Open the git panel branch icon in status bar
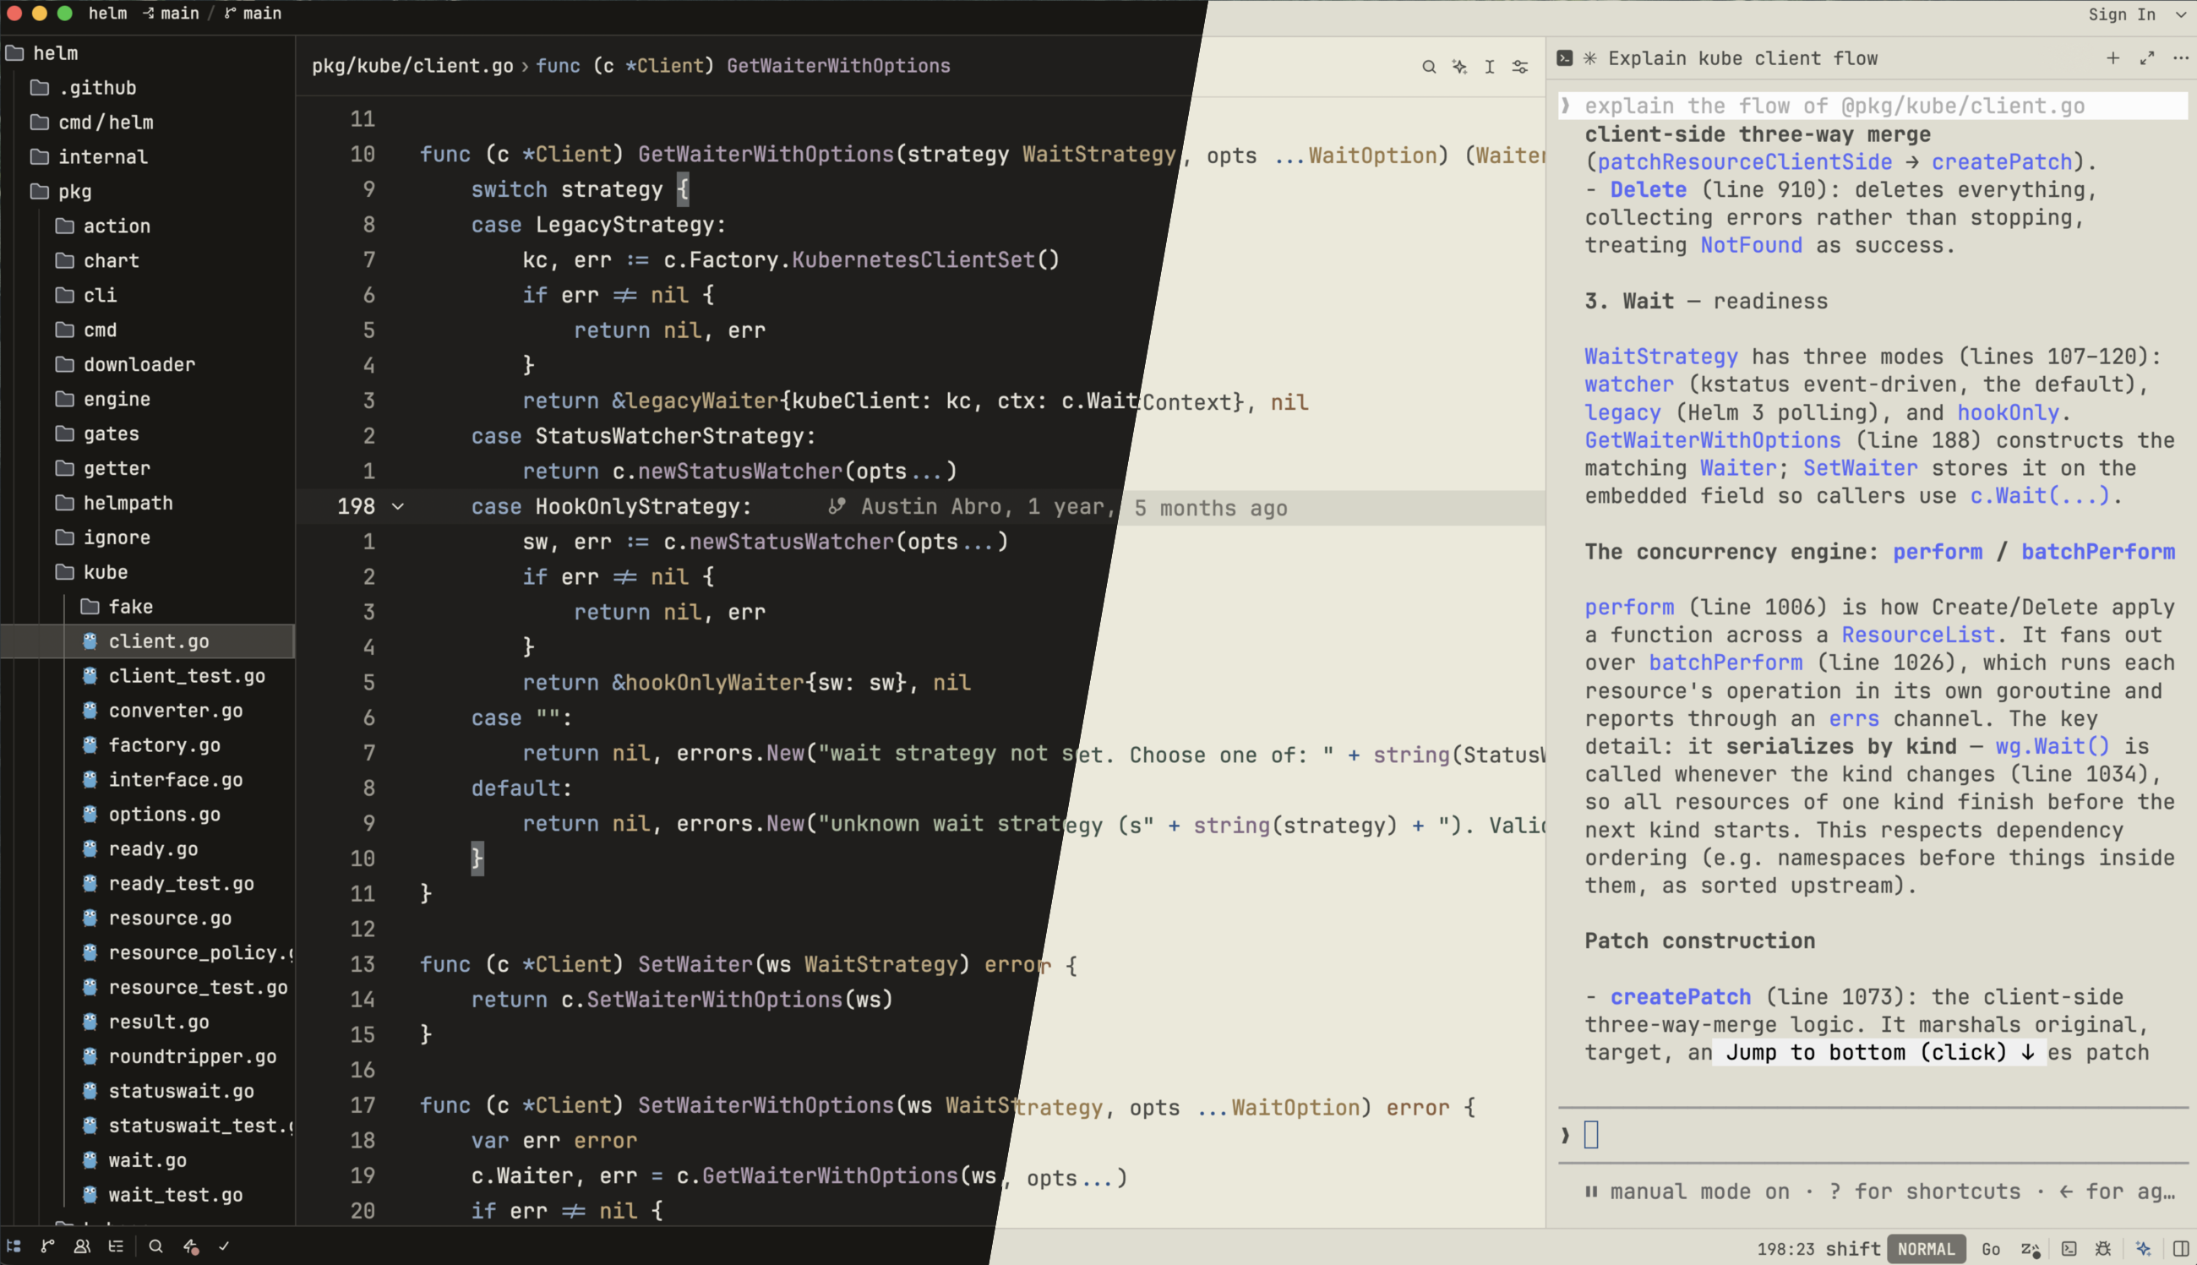The image size is (2197, 1265). [48, 1246]
